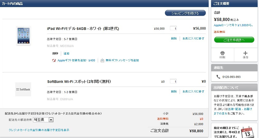Viewport: 259px width, 138px height.
Task: Click Appleローンで月々¥1,800から link
Action: click(x=233, y=25)
